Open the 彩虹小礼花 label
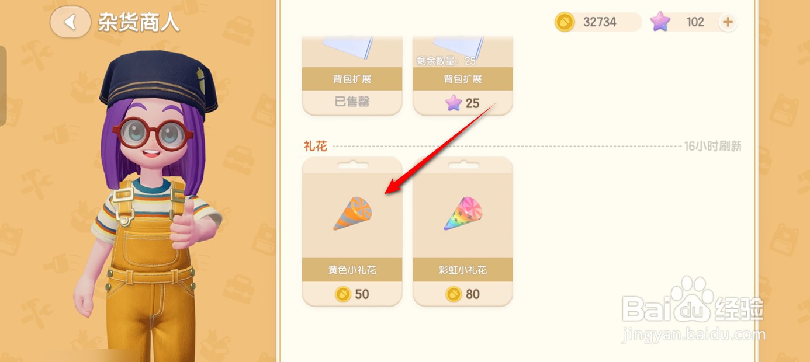The width and height of the screenshot is (810, 362). click(463, 270)
